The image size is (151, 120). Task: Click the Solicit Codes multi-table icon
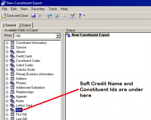[x=12, y=66]
